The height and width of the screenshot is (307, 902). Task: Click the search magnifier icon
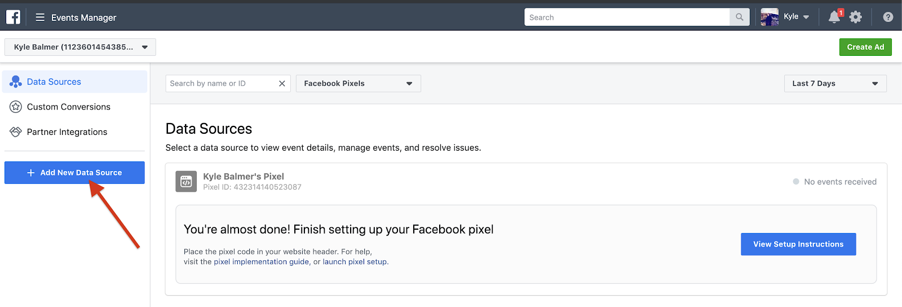coord(740,17)
